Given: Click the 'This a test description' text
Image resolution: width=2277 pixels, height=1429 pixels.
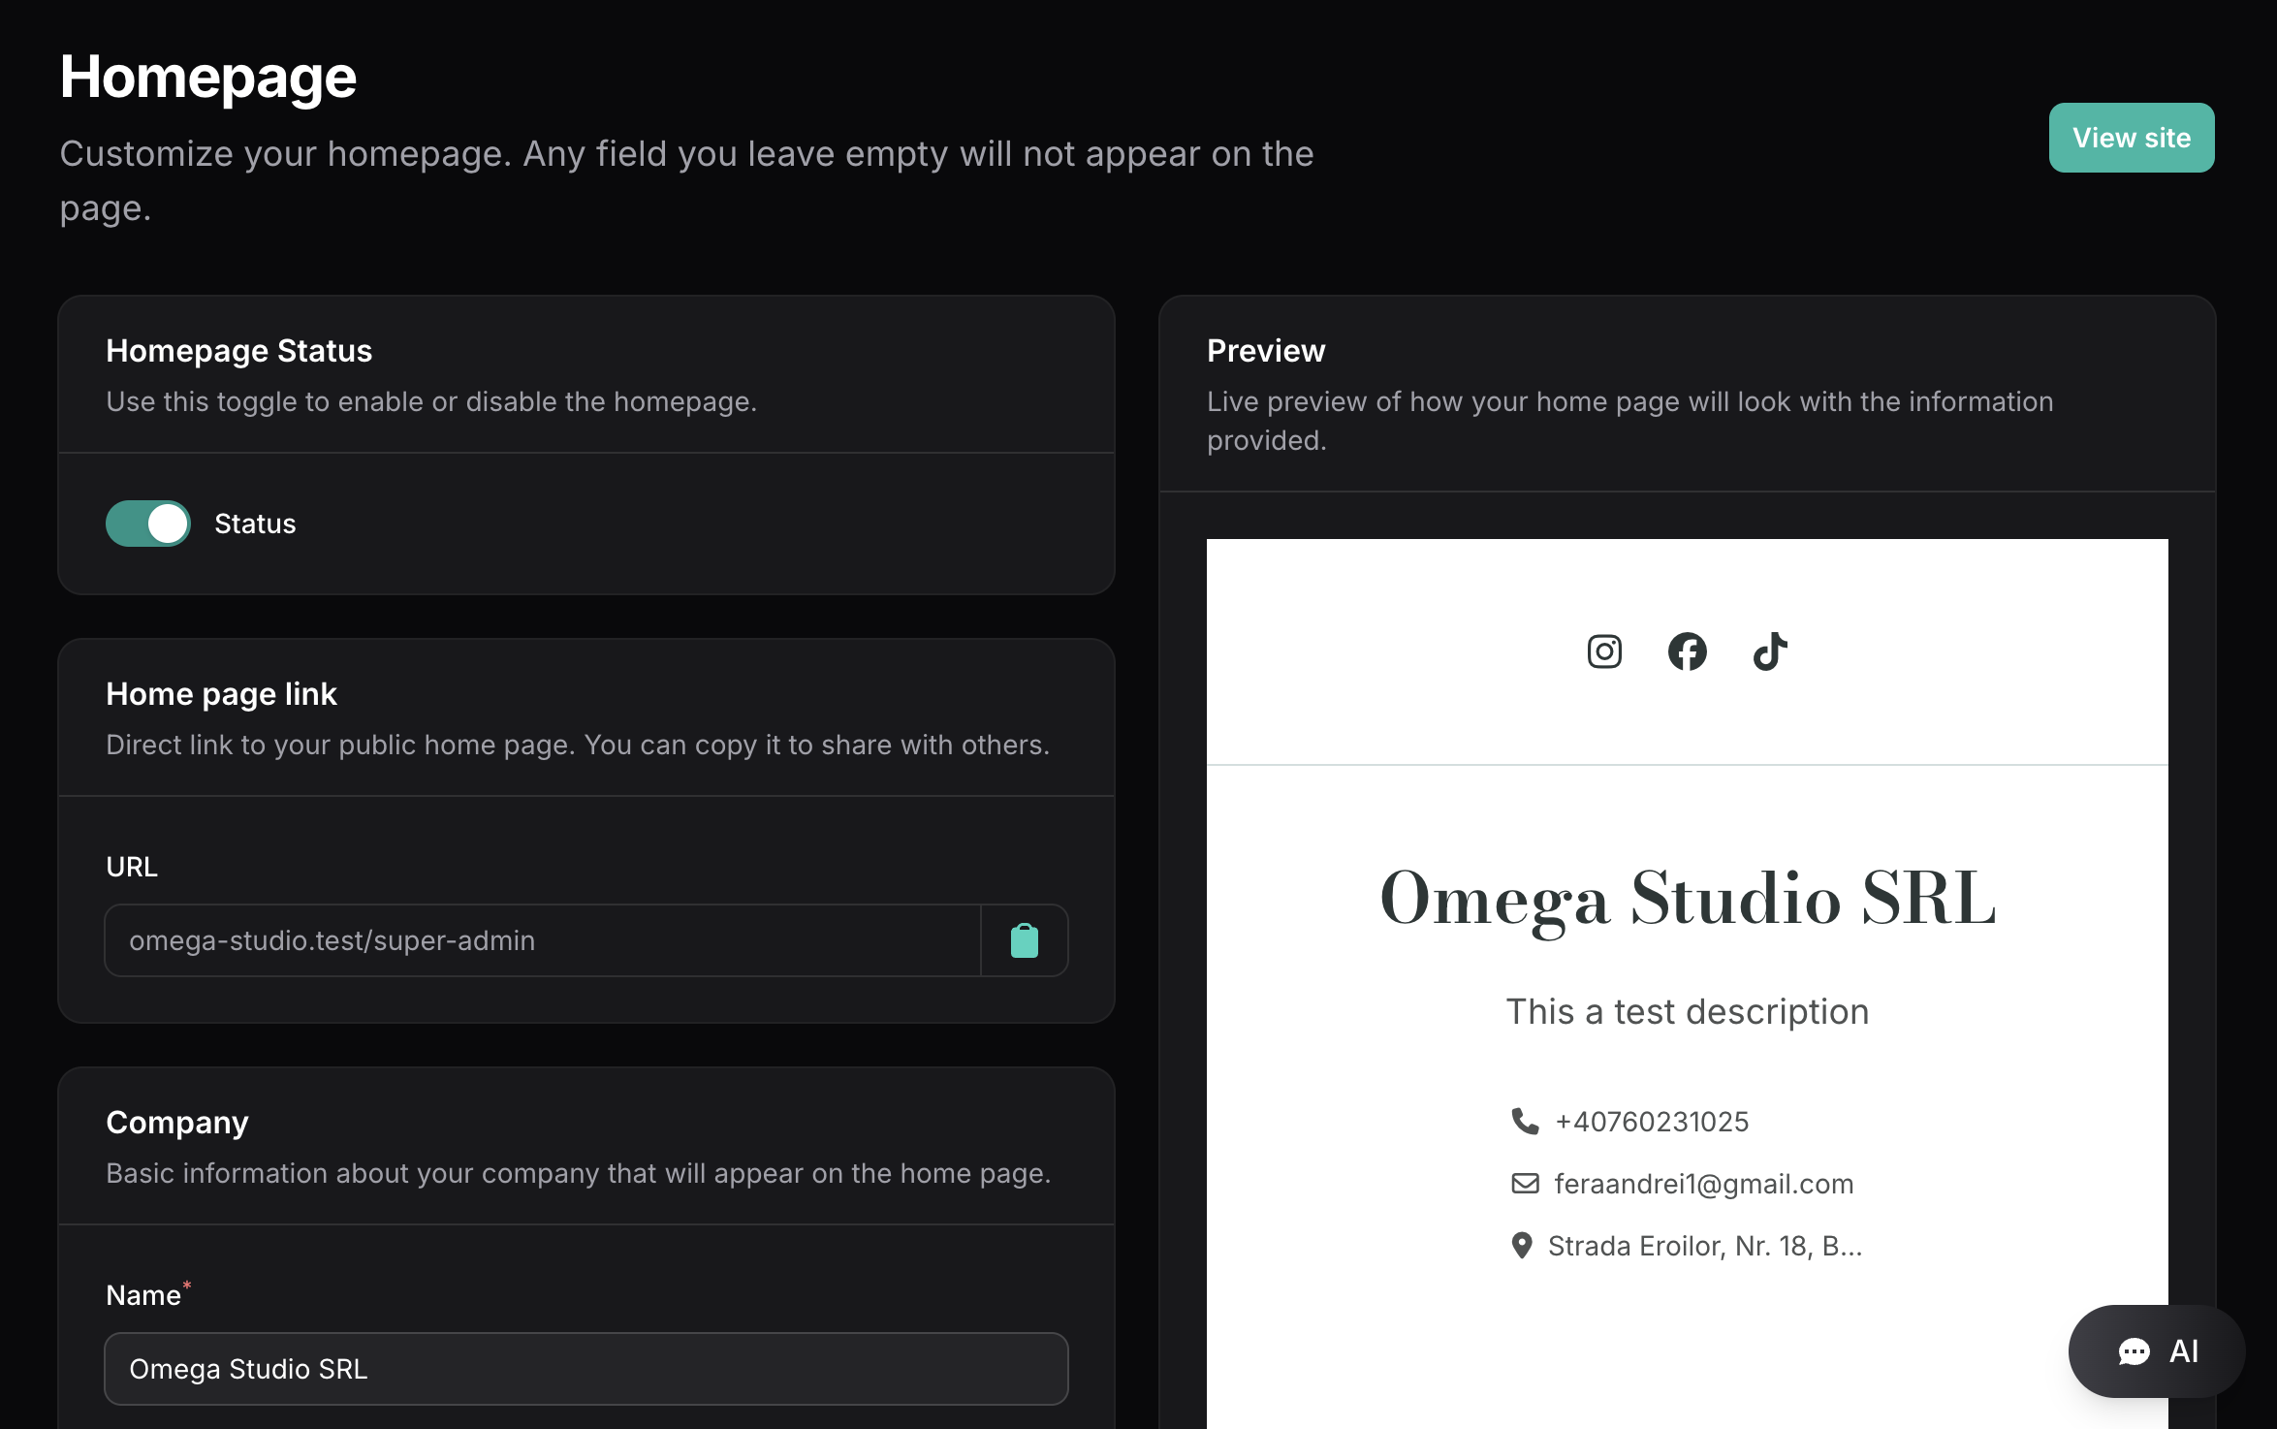Looking at the screenshot, I should (x=1687, y=1012).
